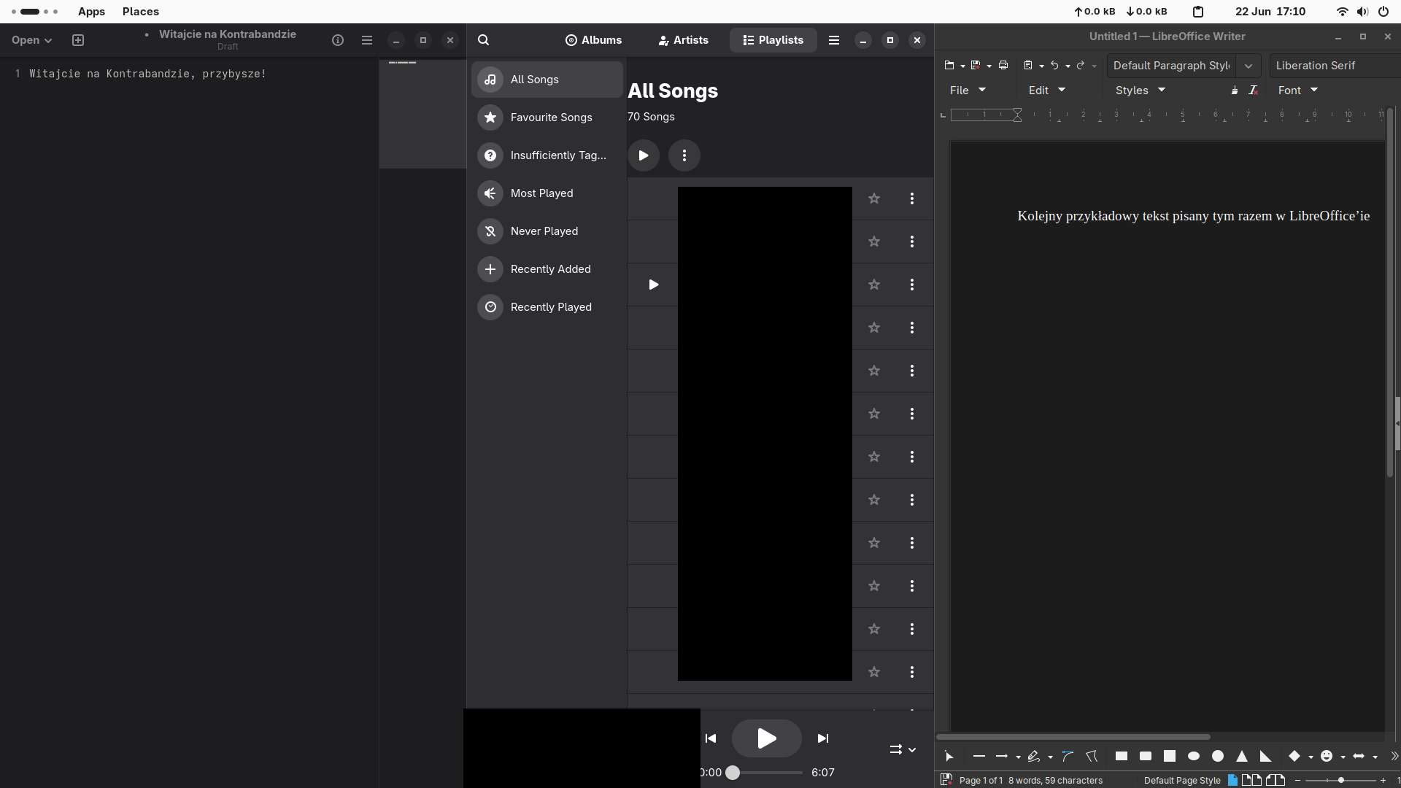This screenshot has width=1401, height=788.
Task: Open the Styles menu in Writer
Action: 1140,90
